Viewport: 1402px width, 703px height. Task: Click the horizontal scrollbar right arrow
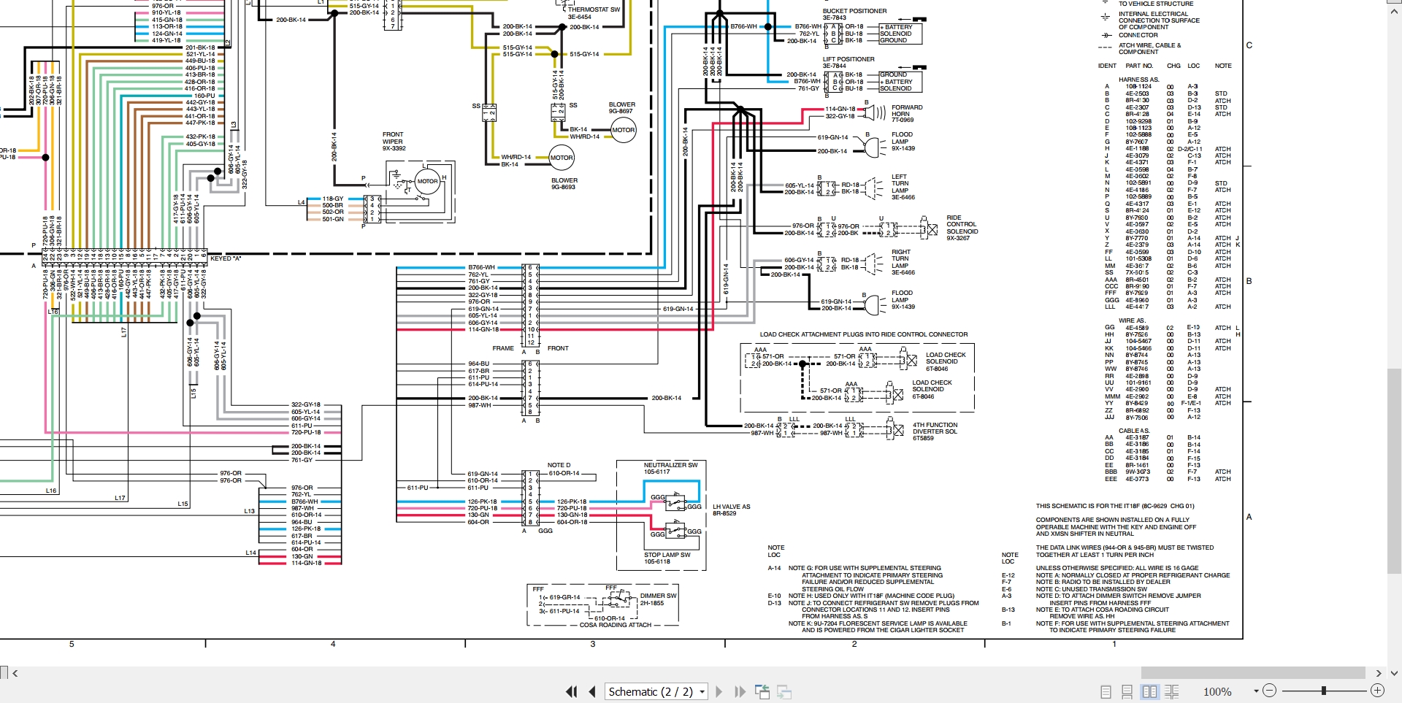(1379, 673)
